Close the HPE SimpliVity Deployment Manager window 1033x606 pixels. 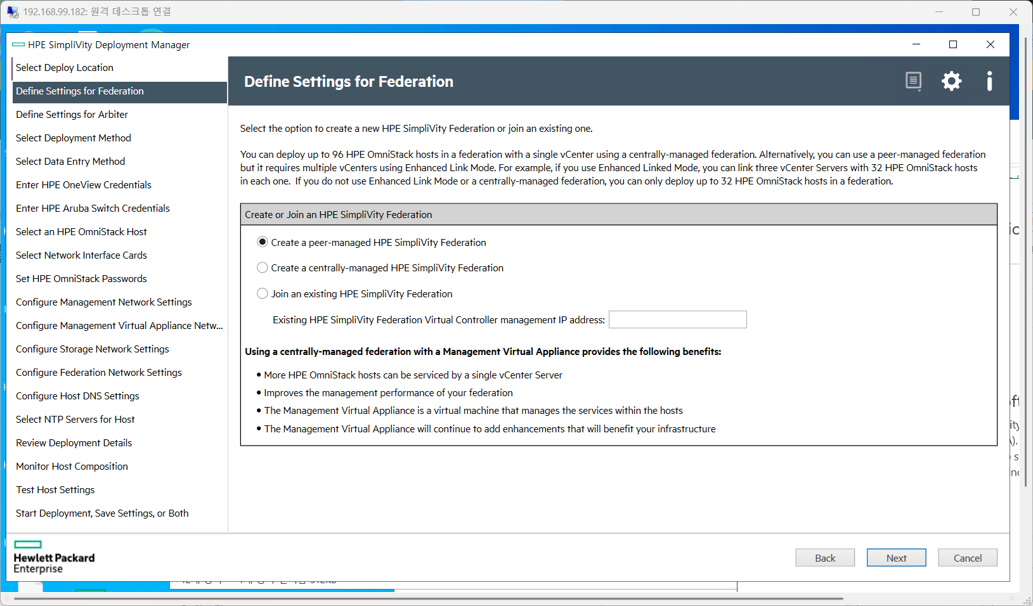990,44
